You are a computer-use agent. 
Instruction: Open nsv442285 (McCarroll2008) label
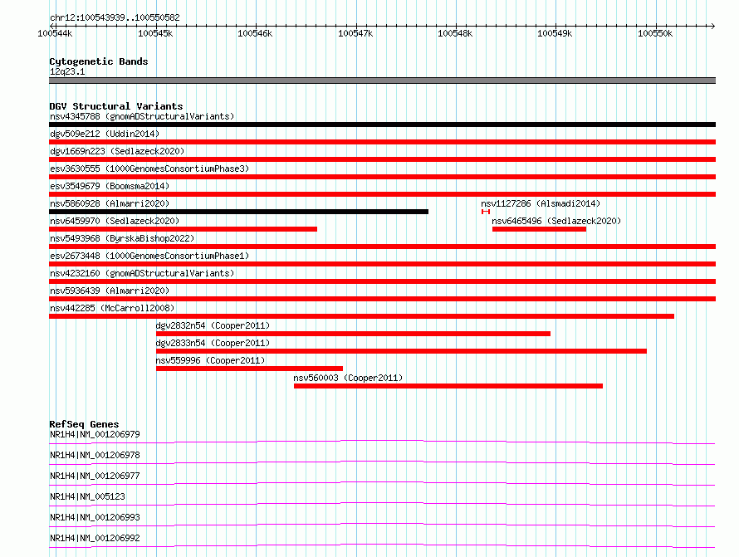tap(112, 308)
